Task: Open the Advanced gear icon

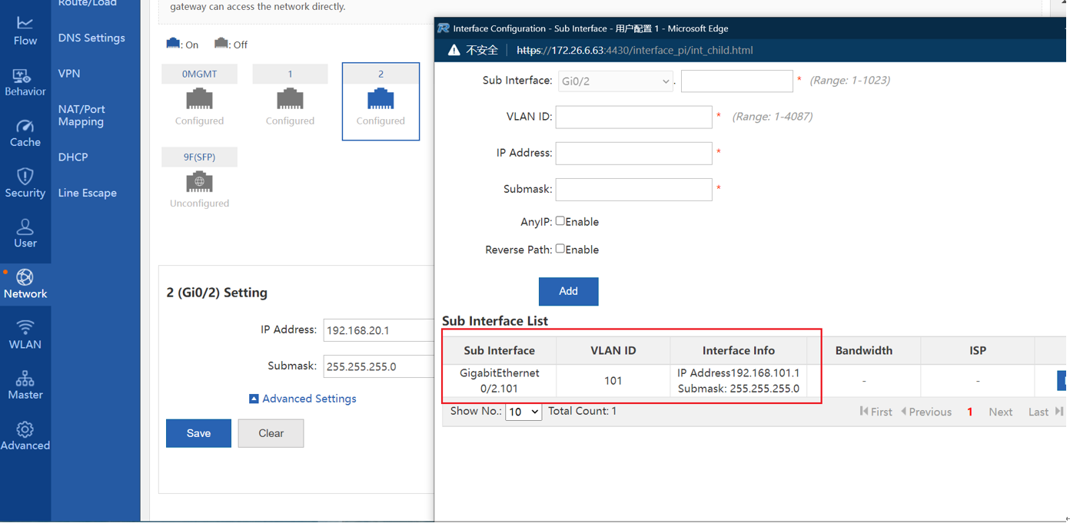Action: 25,435
